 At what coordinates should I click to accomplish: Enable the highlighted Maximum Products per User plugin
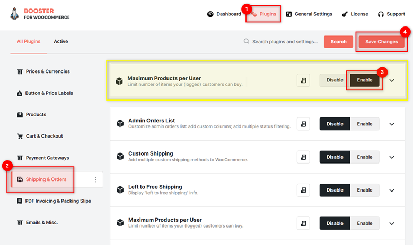point(365,80)
